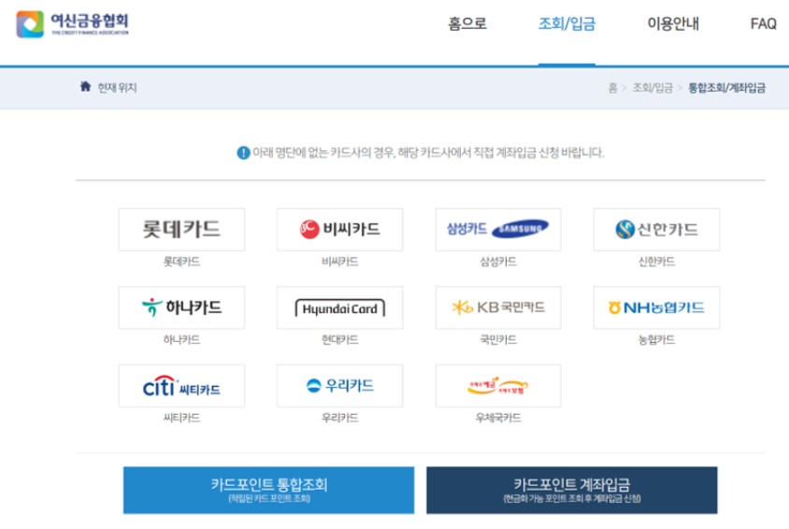Click the 삼성카드 caption text
This screenshot has height=529, width=789.
click(x=498, y=262)
